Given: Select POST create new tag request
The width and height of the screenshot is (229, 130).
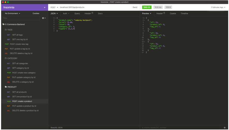Looking at the screenshot, I should point(19,44).
